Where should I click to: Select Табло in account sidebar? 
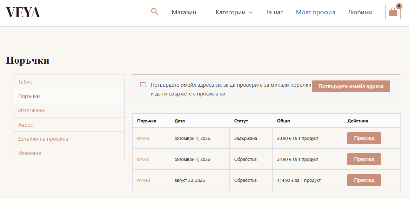tap(69, 82)
